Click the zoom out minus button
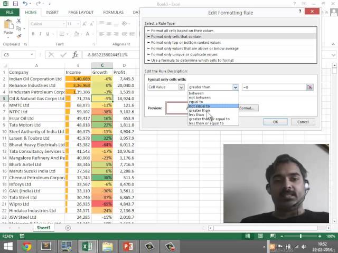This screenshot has width=338, height=253. [281, 236]
